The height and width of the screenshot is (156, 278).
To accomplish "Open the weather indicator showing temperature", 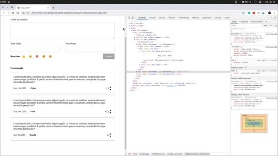I will [246, 2].
